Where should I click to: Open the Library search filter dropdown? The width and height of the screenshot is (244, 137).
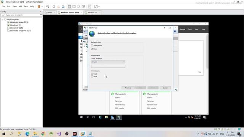click(x=41, y=15)
